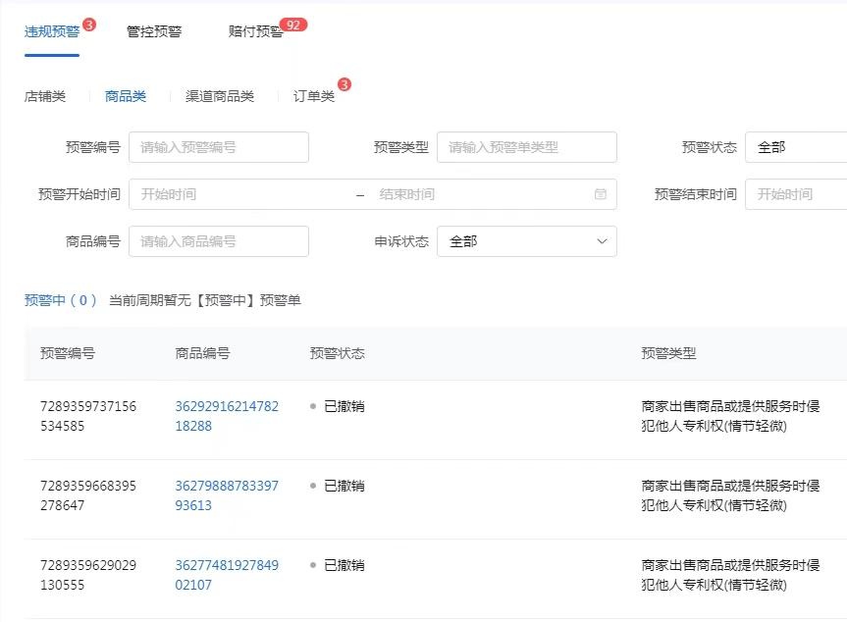Click the calendar icon in 预警开始时间 range
Screen dimensions: 847x622
pyautogui.click(x=600, y=194)
